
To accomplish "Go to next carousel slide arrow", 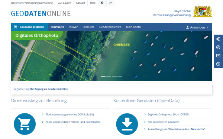I will click(197, 56).
